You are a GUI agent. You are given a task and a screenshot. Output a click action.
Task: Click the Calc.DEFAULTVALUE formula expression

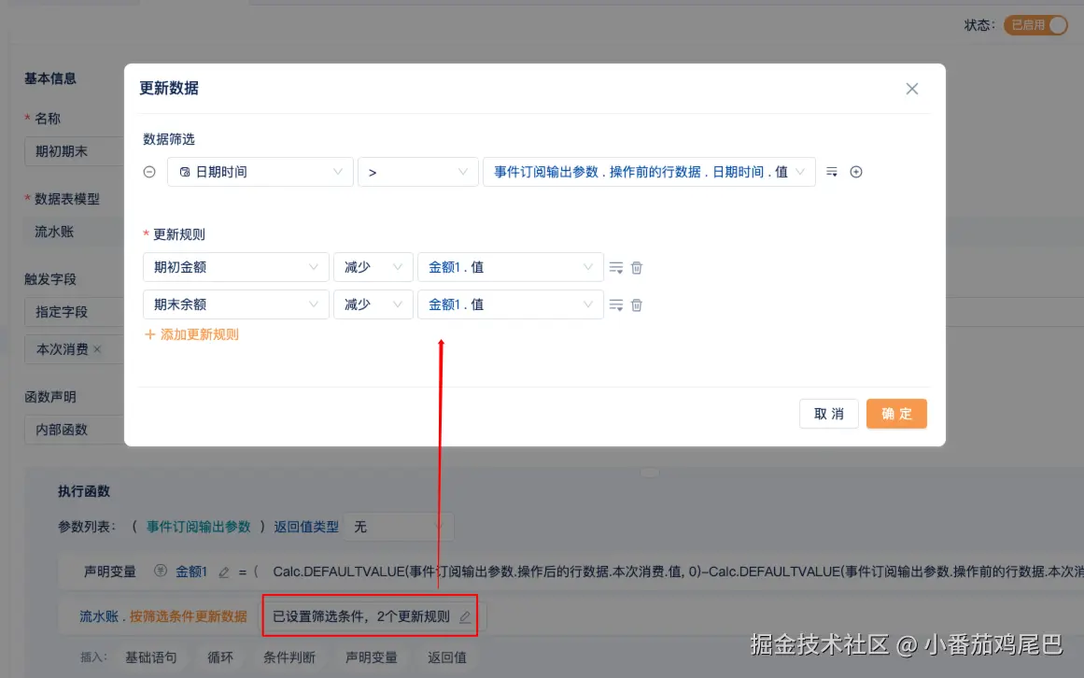[x=678, y=572]
